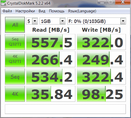Screen dimensions: 131x118
Task: Click the Seq Q32T1 read result 557.5
Action: pyautogui.click(x=51, y=42)
